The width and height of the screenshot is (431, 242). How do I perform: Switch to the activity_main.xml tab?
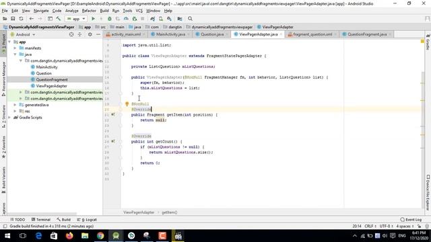[126, 34]
